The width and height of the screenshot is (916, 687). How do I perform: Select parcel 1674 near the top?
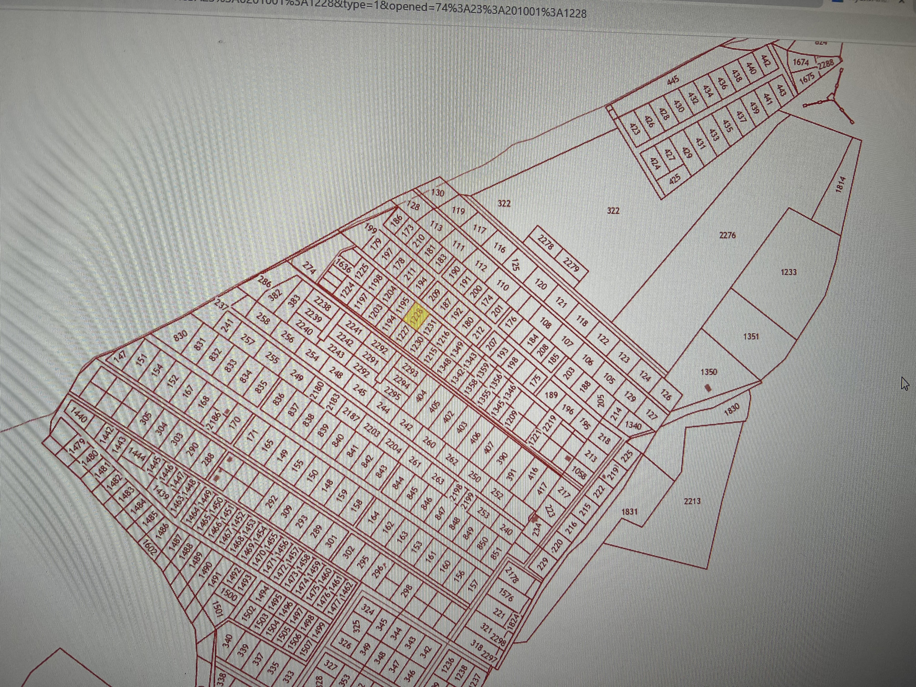pos(801,62)
